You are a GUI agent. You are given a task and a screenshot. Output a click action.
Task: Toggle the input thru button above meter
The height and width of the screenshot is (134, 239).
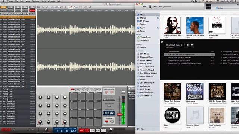coord(124,92)
